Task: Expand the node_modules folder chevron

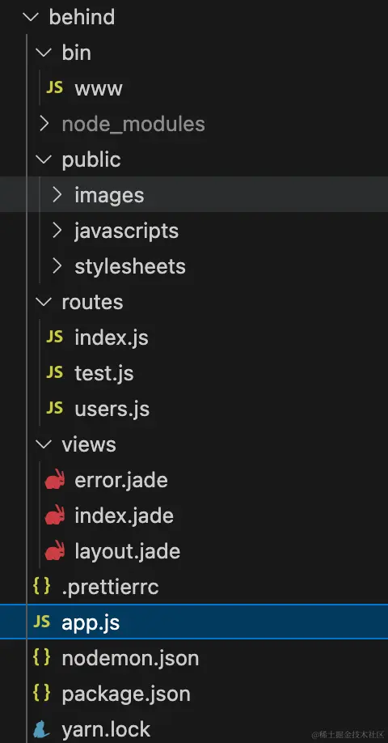Action: coord(44,124)
